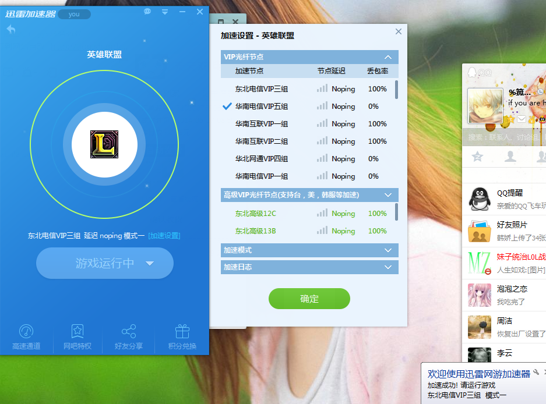Click the signal bars icon for 华南互联VIP一组
This screenshot has width=546, height=404.
tap(322, 123)
